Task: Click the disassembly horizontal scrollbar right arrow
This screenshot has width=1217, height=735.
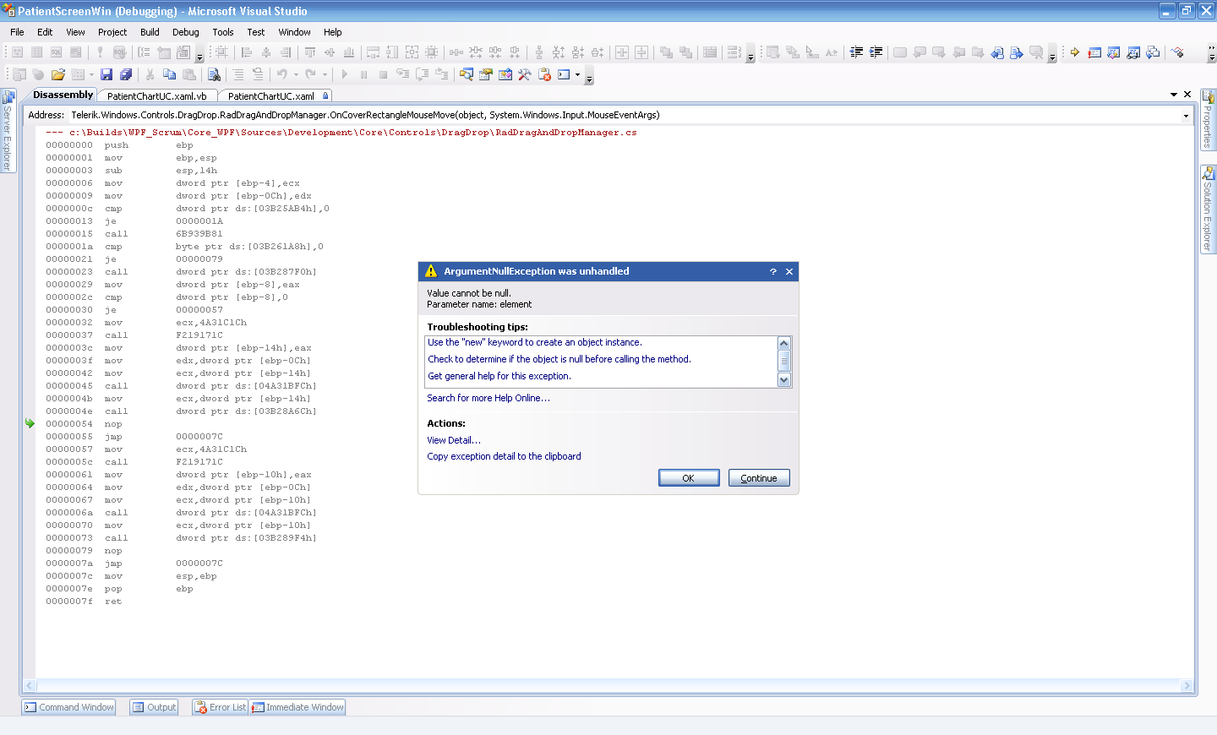Action: pyautogui.click(x=1187, y=686)
